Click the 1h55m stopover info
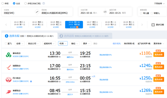The width and height of the screenshot is (167, 98). tap(70, 82)
